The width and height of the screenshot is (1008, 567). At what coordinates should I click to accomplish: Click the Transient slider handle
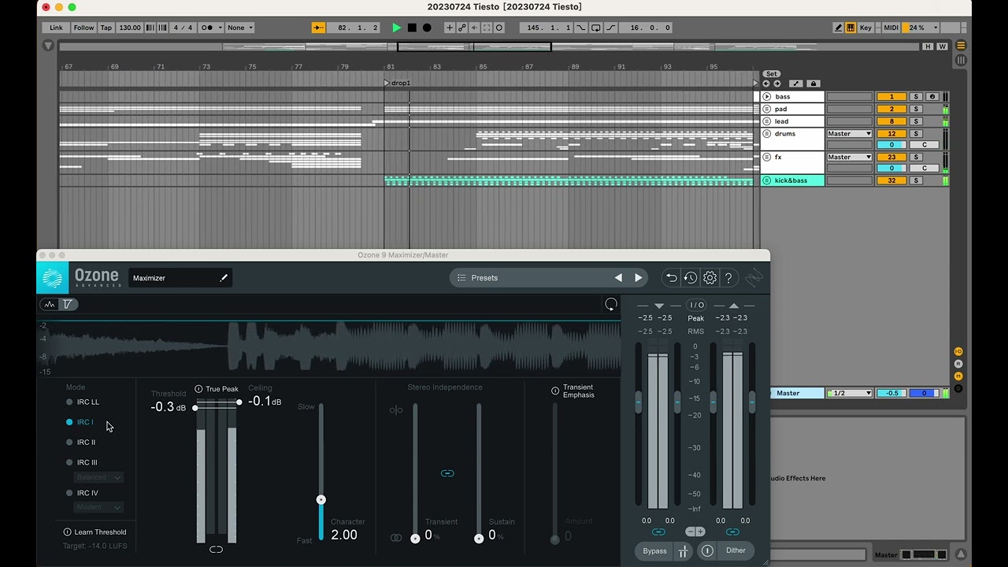pos(415,539)
